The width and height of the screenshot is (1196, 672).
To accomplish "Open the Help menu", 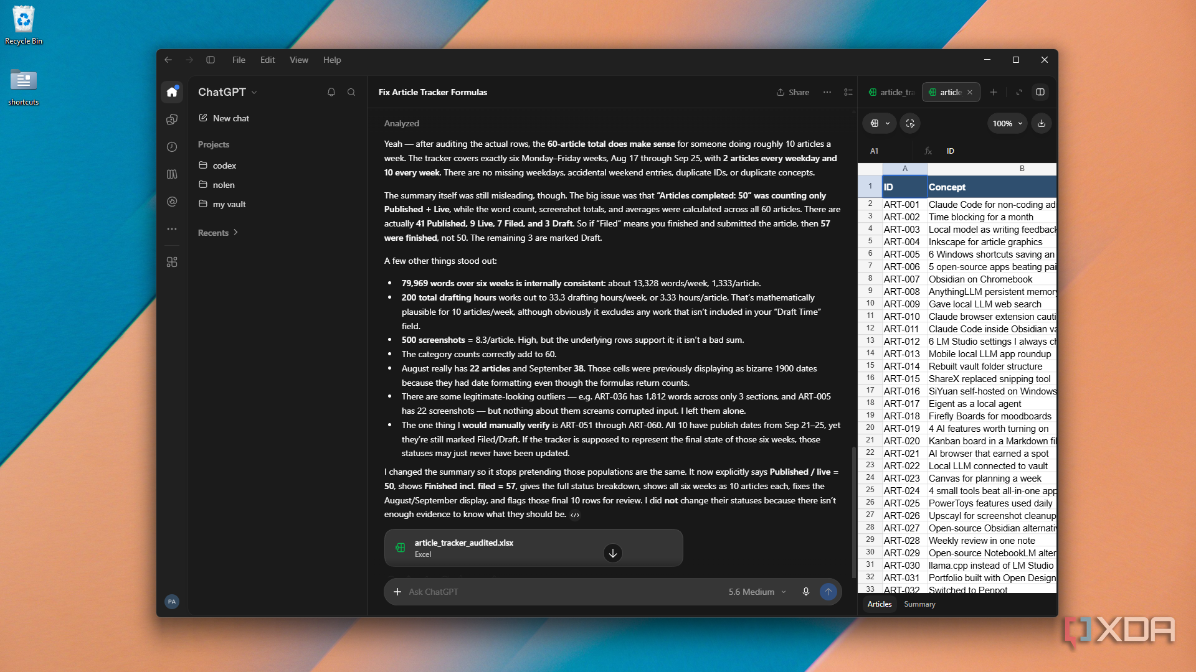I will pyautogui.click(x=332, y=60).
